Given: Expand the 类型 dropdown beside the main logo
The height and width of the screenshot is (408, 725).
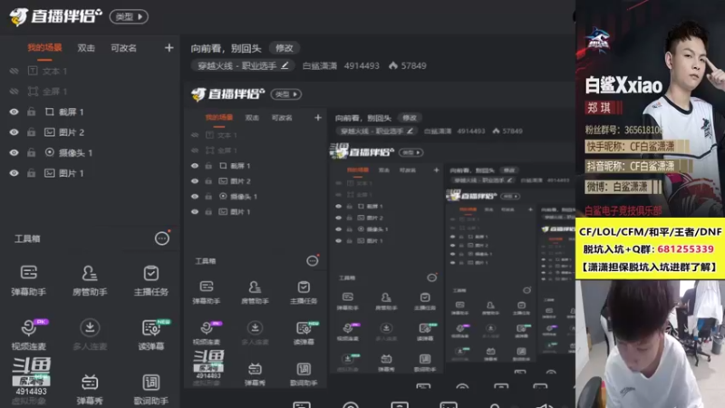Looking at the screenshot, I should (129, 16).
